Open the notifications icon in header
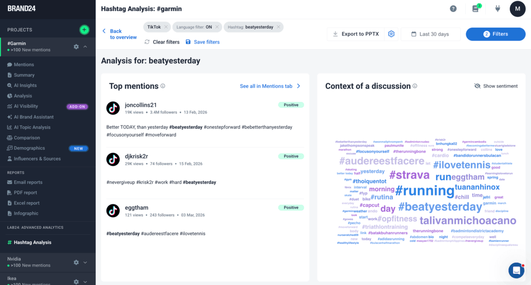The height and width of the screenshot is (285, 531). pos(475,8)
